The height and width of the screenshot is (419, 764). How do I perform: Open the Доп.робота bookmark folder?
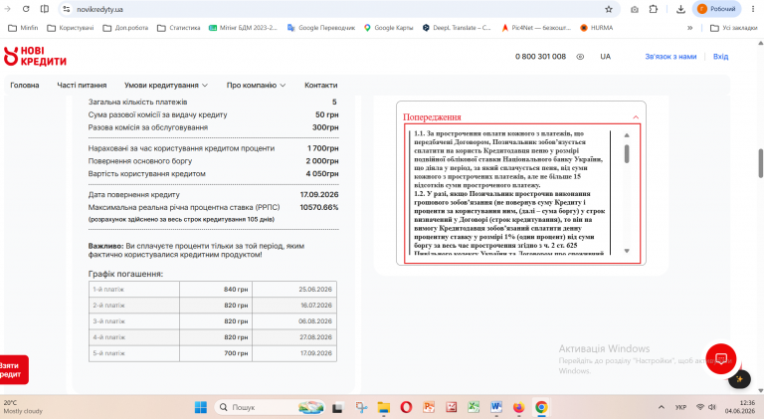(125, 28)
